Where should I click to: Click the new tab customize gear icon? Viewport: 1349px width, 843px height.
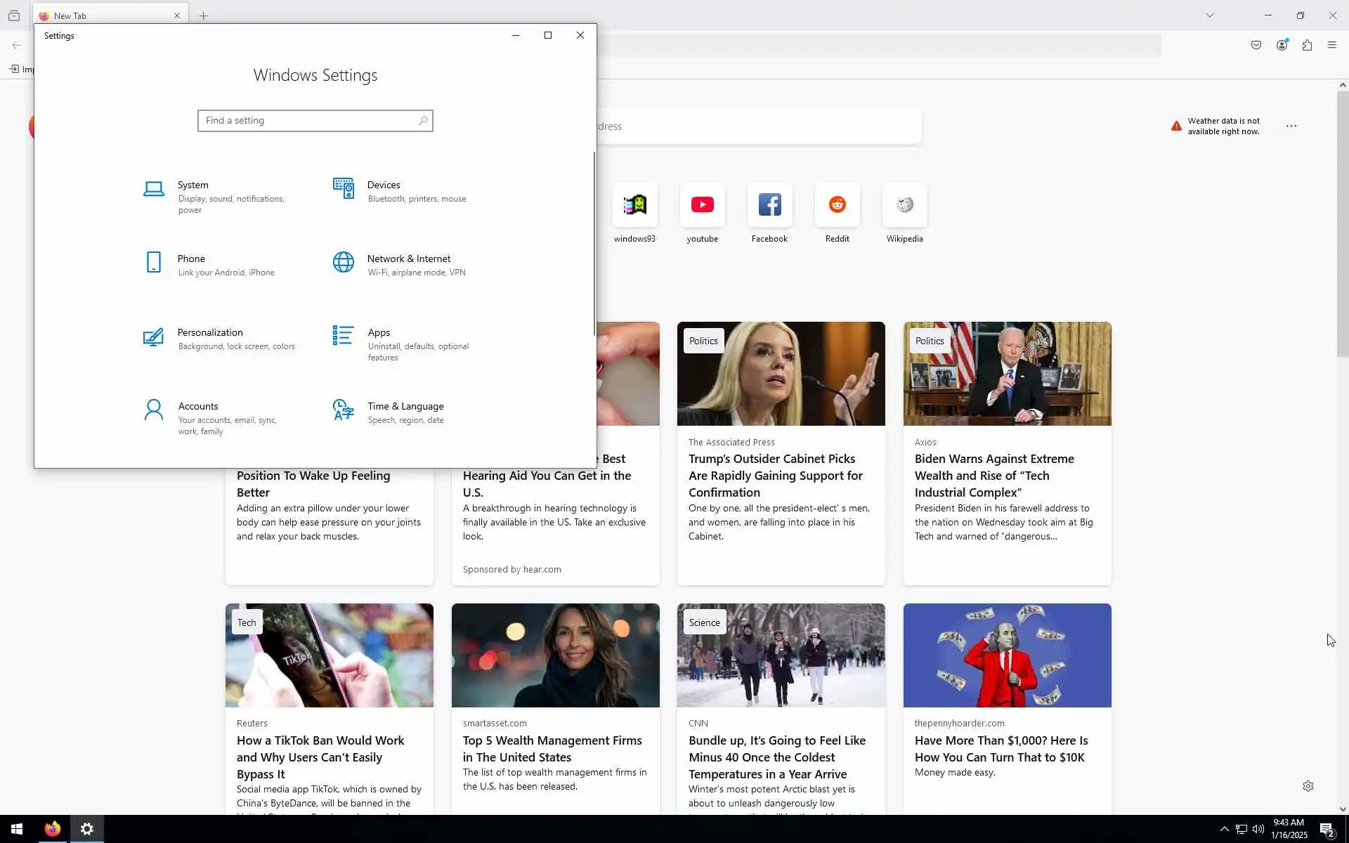[1308, 786]
